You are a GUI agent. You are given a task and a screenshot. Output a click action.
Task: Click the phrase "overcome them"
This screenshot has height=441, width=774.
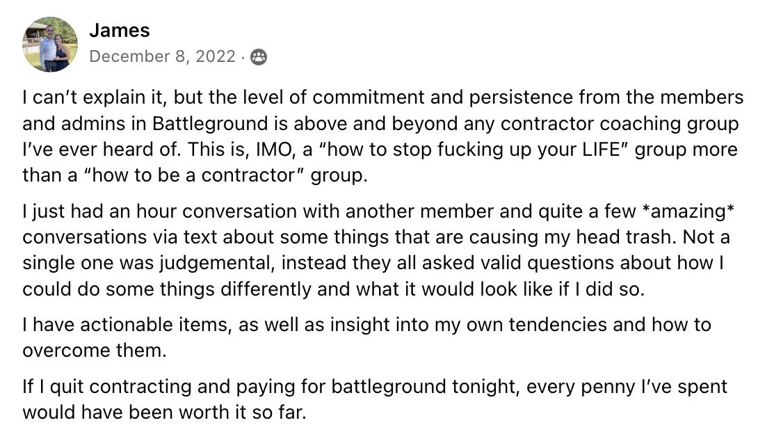[95, 351]
